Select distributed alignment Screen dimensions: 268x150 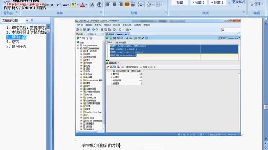click(x=133, y=5)
